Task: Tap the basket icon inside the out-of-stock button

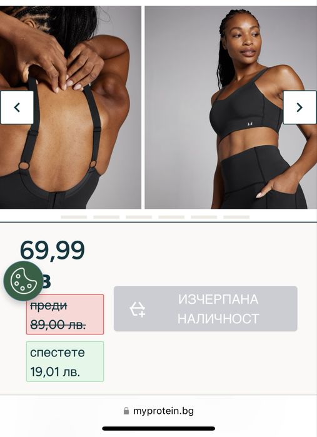Action: pyautogui.click(x=138, y=309)
